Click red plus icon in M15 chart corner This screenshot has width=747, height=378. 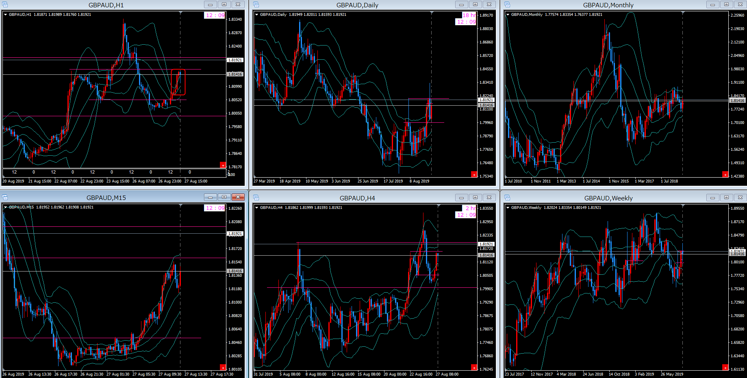tap(223, 367)
